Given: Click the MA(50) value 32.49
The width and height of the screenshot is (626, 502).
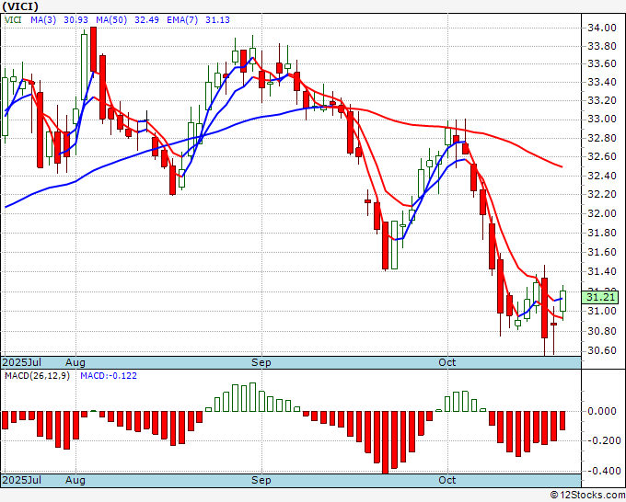Looking at the screenshot, I should pos(146,19).
